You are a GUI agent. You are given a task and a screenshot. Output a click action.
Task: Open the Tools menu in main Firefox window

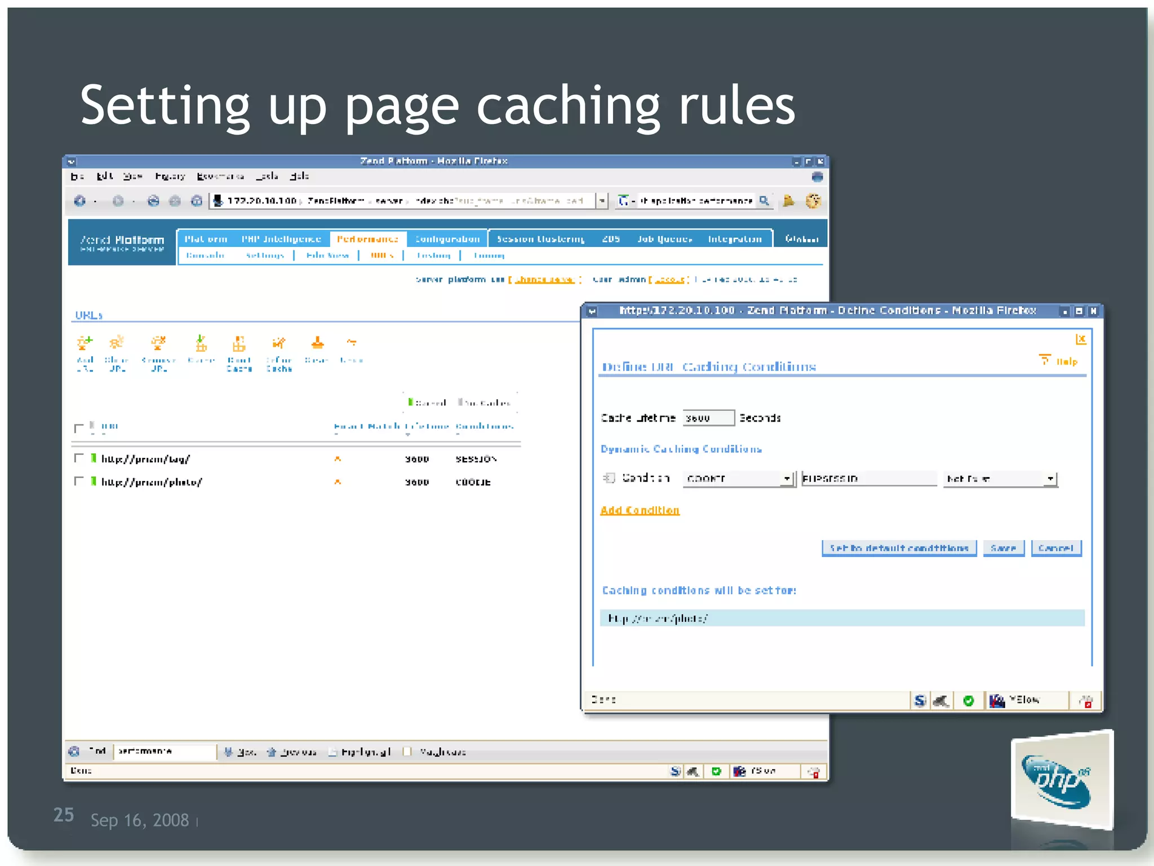pos(267,176)
